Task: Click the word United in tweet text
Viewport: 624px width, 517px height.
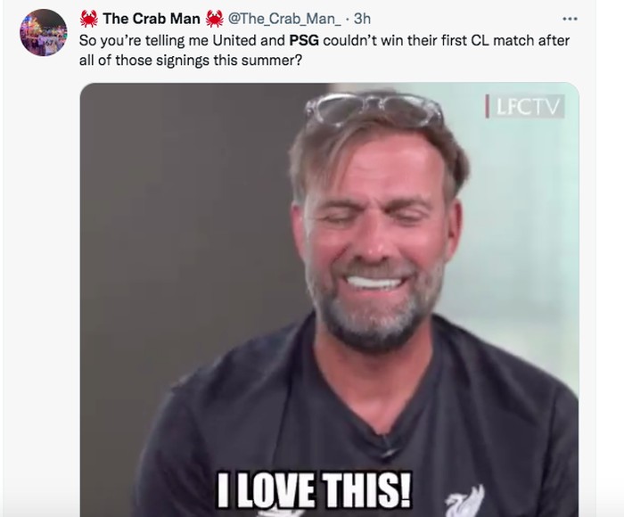Action: click(x=235, y=41)
